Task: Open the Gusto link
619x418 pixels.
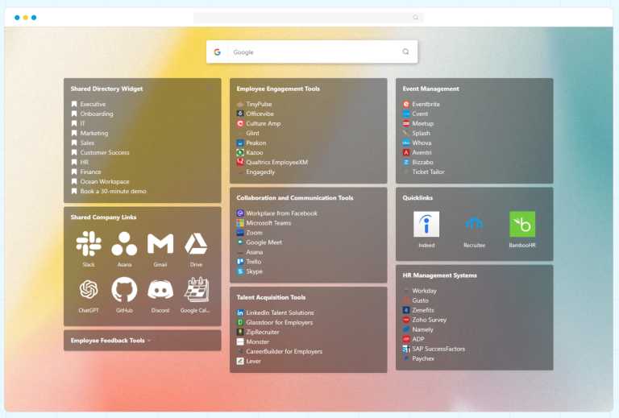Action: click(x=421, y=300)
